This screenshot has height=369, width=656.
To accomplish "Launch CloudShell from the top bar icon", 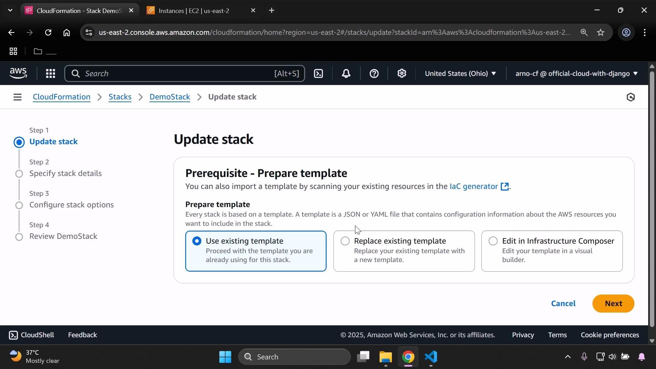I will (318, 73).
